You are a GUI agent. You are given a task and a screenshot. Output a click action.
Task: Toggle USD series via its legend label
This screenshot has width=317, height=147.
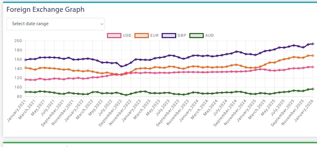[127, 36]
